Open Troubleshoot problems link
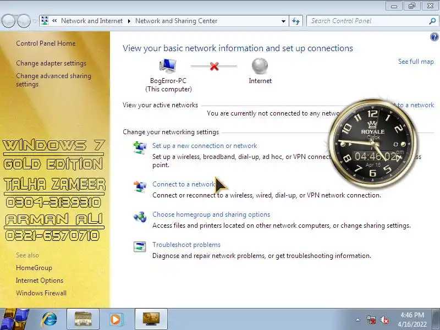 pos(186,245)
